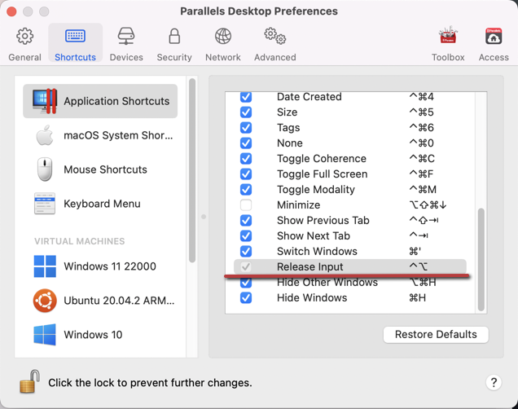Switch to the Advanced tab label
This screenshot has height=409, width=518.
pyautogui.click(x=274, y=58)
